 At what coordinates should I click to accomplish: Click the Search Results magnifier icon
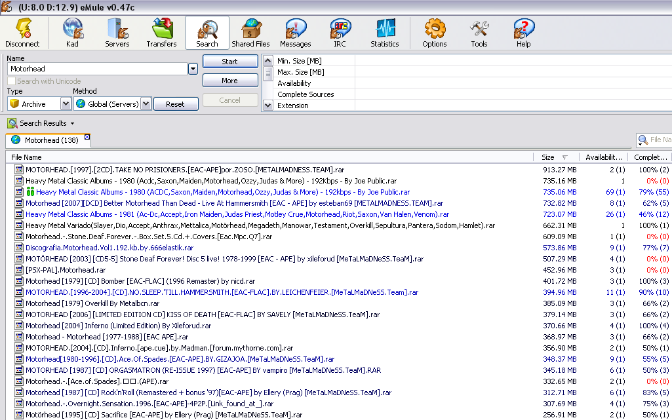12,123
